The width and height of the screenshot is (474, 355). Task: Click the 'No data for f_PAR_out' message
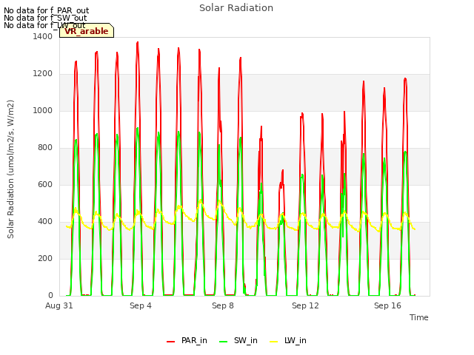(x=47, y=10)
